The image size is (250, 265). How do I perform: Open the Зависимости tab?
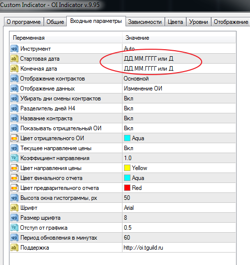(x=145, y=22)
